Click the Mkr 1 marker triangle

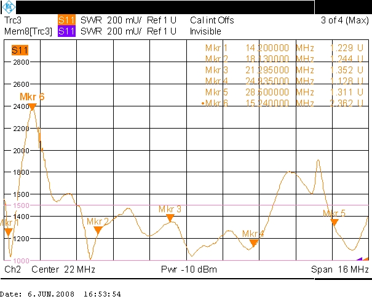click(9, 232)
